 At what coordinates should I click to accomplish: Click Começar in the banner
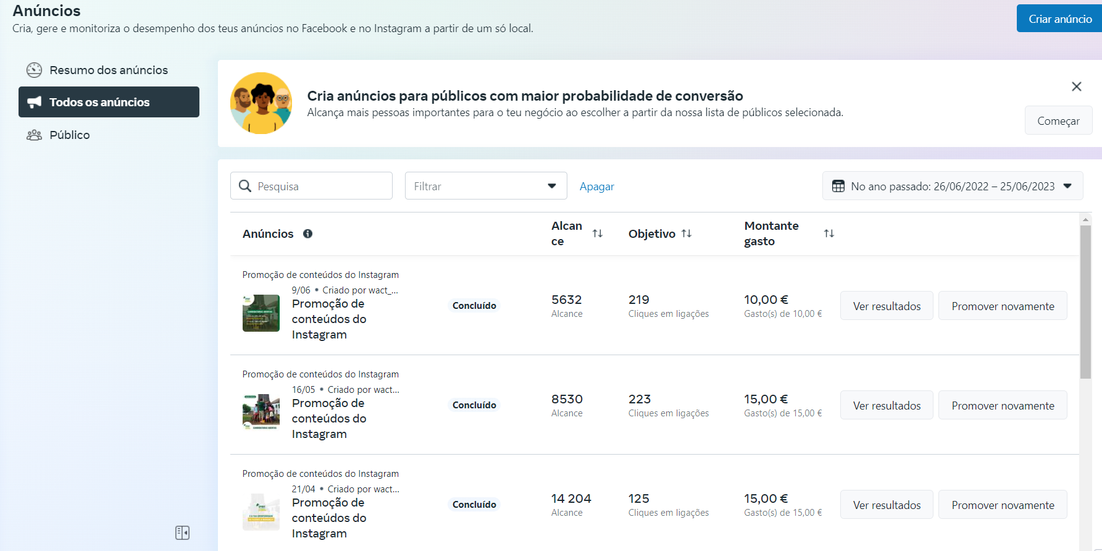point(1058,120)
